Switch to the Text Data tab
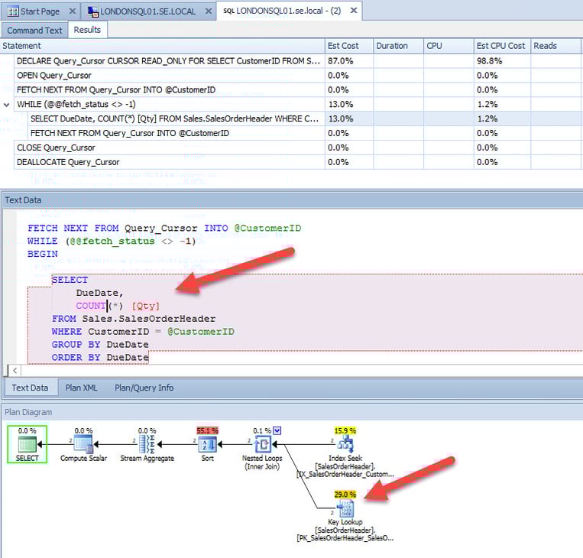 (30, 388)
